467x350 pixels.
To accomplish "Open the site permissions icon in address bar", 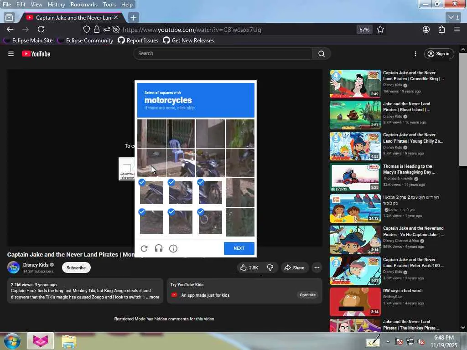I will [106, 30].
